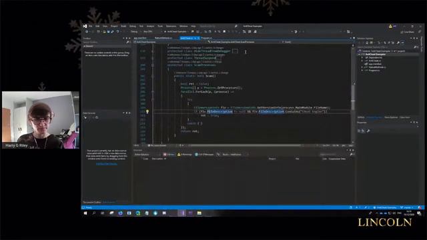Open File Explorer from the taskbar
427x240 pixels.
click(x=199, y=213)
